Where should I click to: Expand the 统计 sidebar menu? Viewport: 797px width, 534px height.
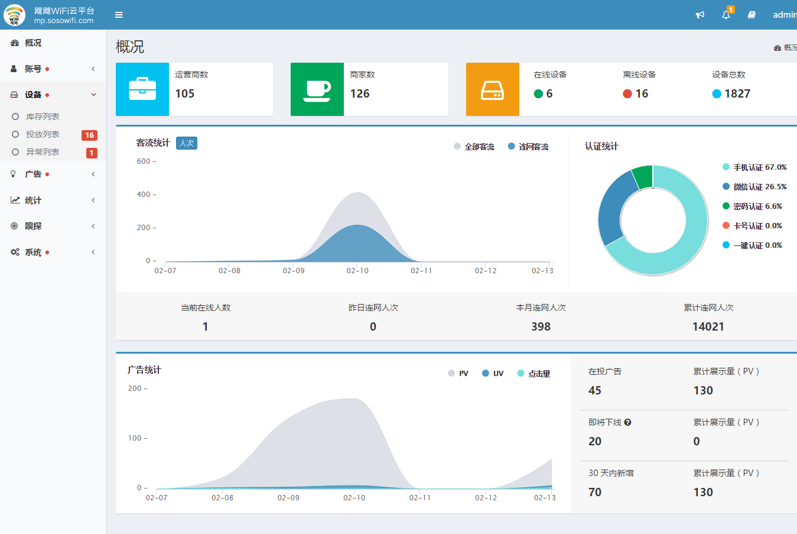pyautogui.click(x=53, y=200)
